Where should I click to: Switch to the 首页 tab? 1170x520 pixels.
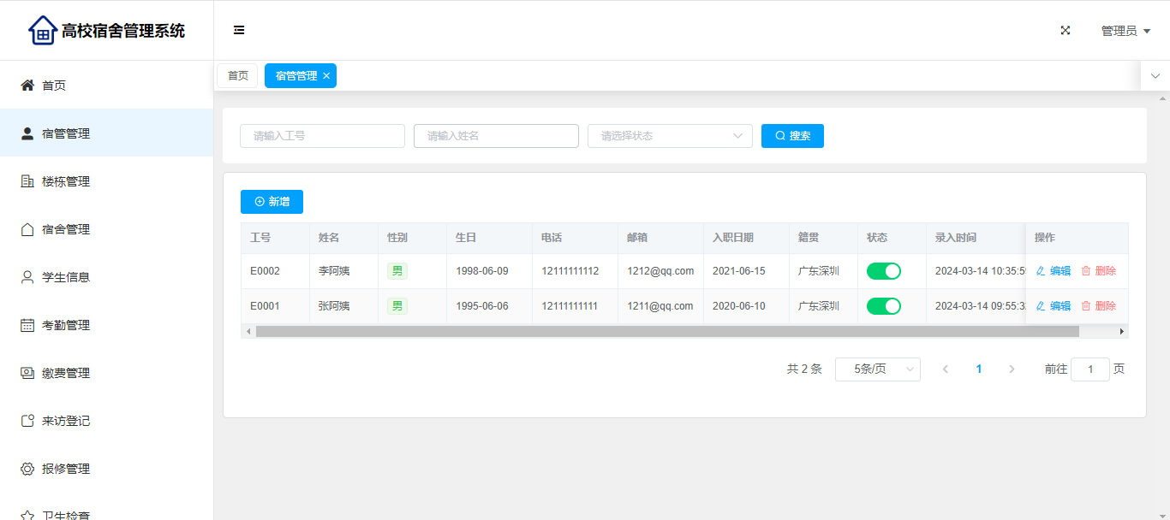(237, 76)
